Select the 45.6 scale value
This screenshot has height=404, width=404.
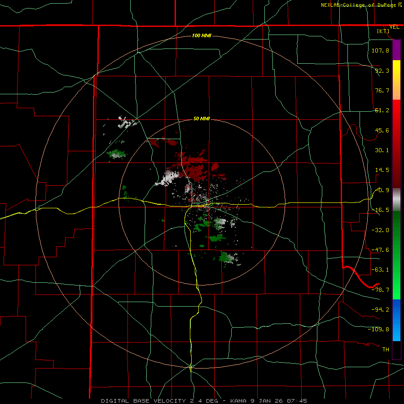click(382, 130)
